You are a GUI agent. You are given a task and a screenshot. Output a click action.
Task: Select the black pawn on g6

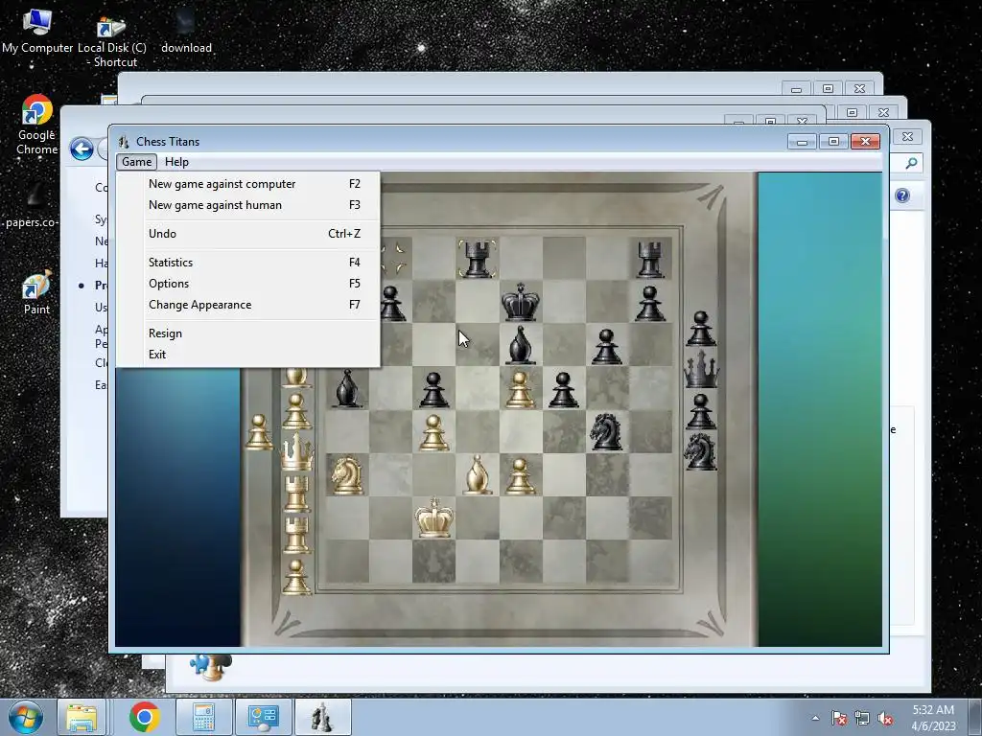(606, 347)
